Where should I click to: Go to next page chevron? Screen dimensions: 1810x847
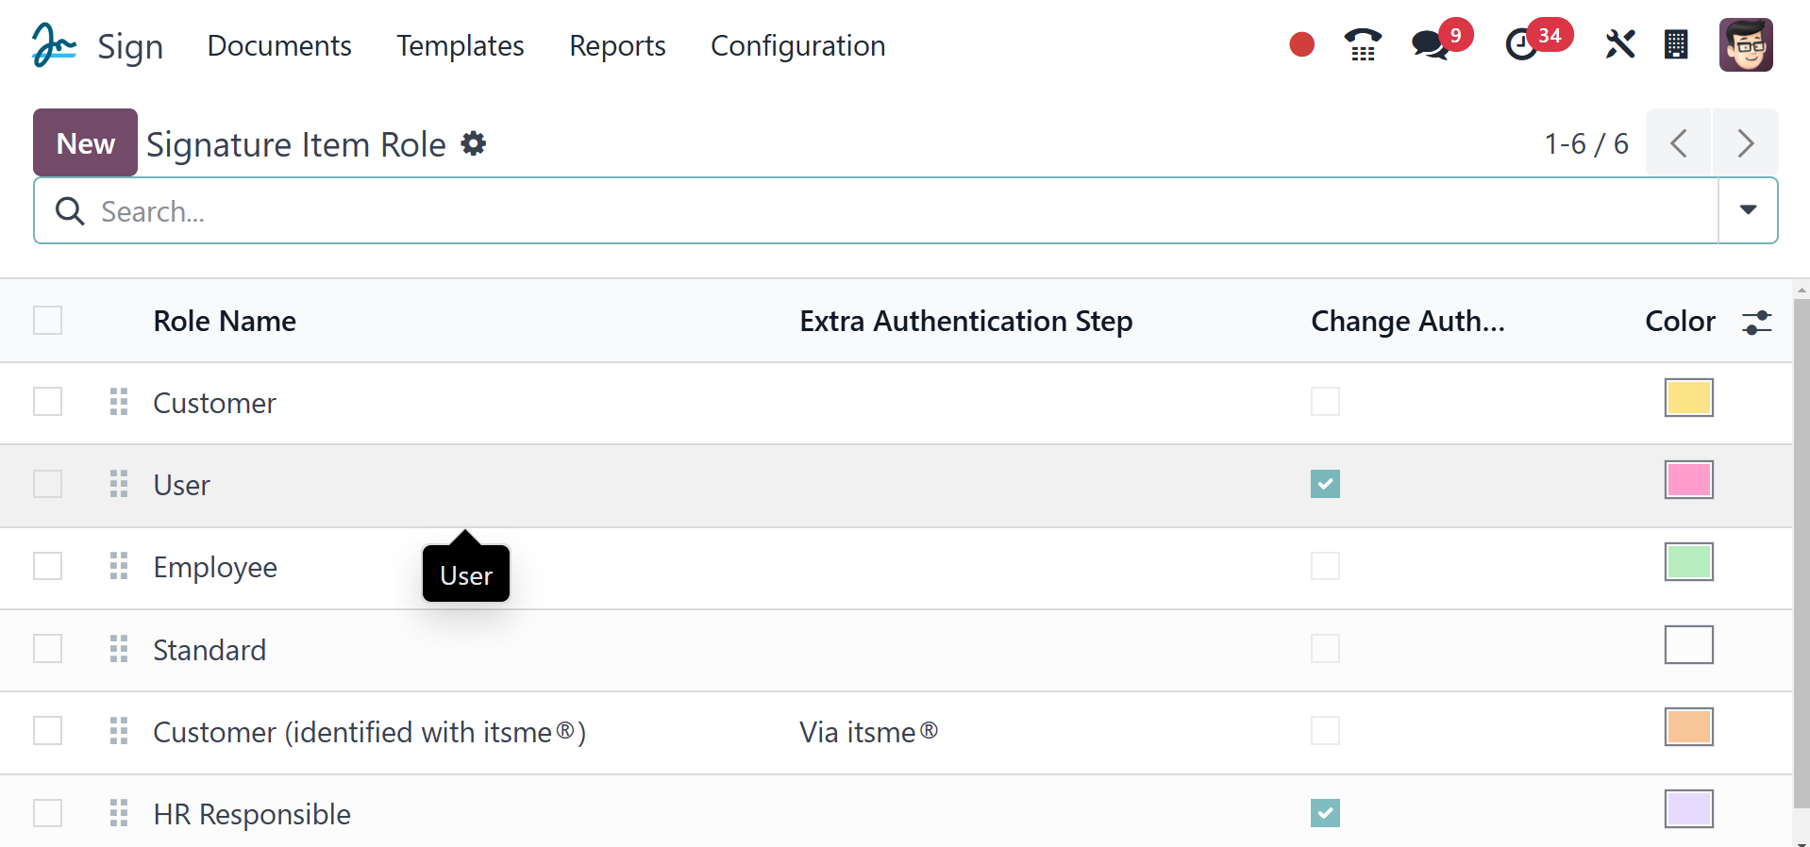(1745, 143)
